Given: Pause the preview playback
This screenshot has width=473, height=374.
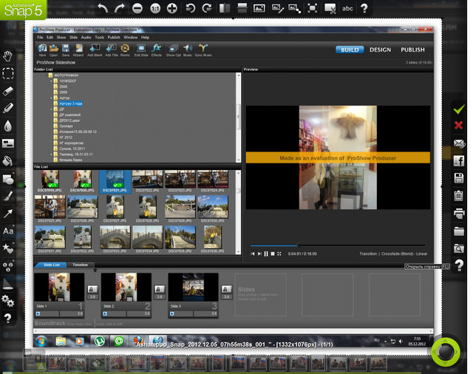Looking at the screenshot, I should click(x=266, y=254).
